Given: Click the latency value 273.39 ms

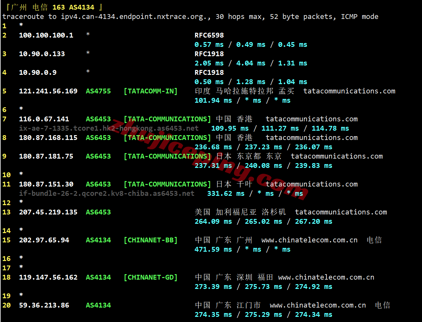Looking at the screenshot, I should (213, 287).
